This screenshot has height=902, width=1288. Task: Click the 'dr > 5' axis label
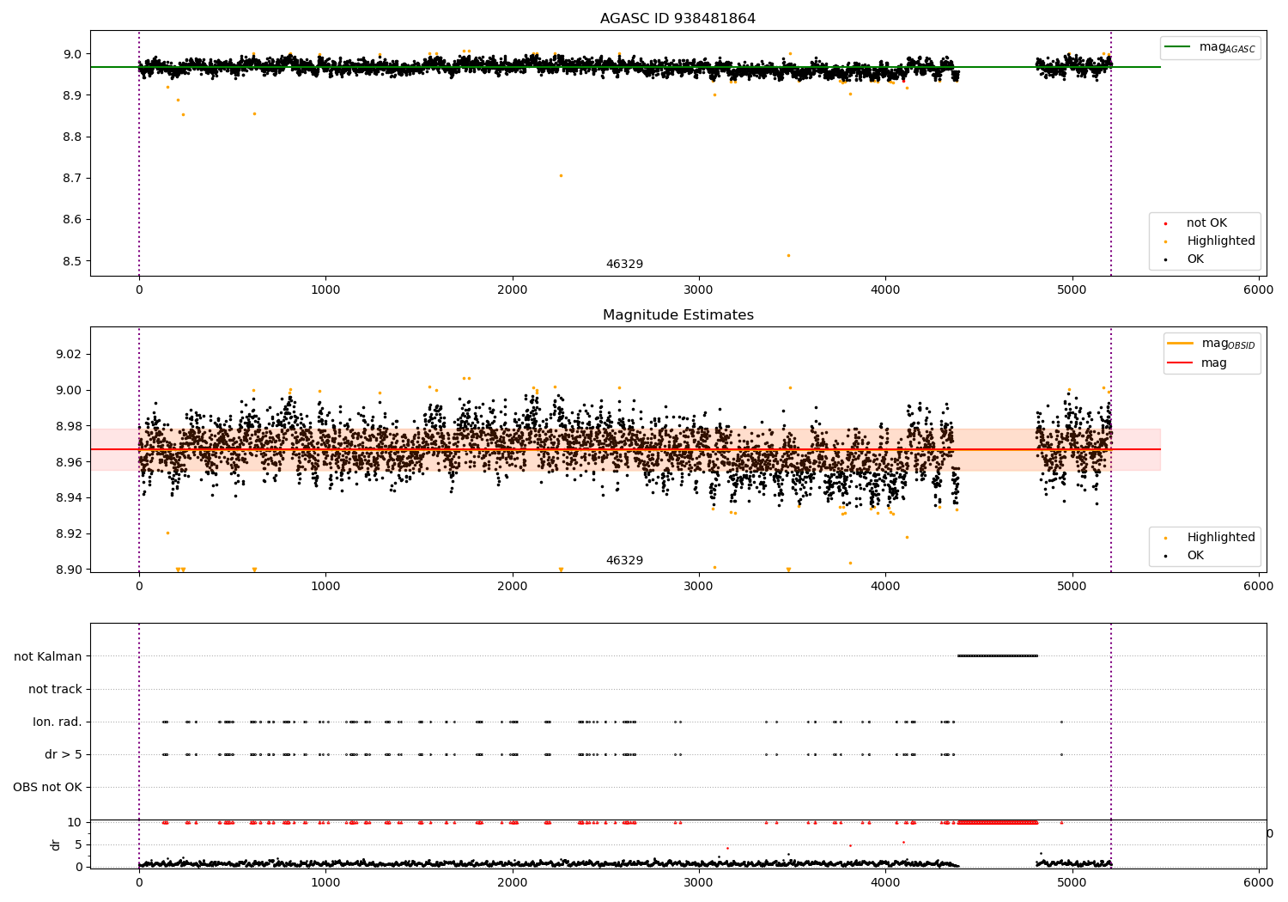[x=64, y=755]
